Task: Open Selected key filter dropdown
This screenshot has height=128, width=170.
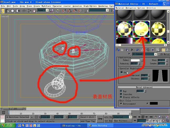Action: pos(130,117)
